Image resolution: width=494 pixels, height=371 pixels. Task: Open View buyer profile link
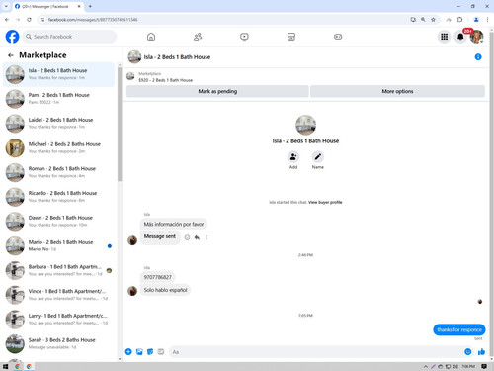[325, 202]
